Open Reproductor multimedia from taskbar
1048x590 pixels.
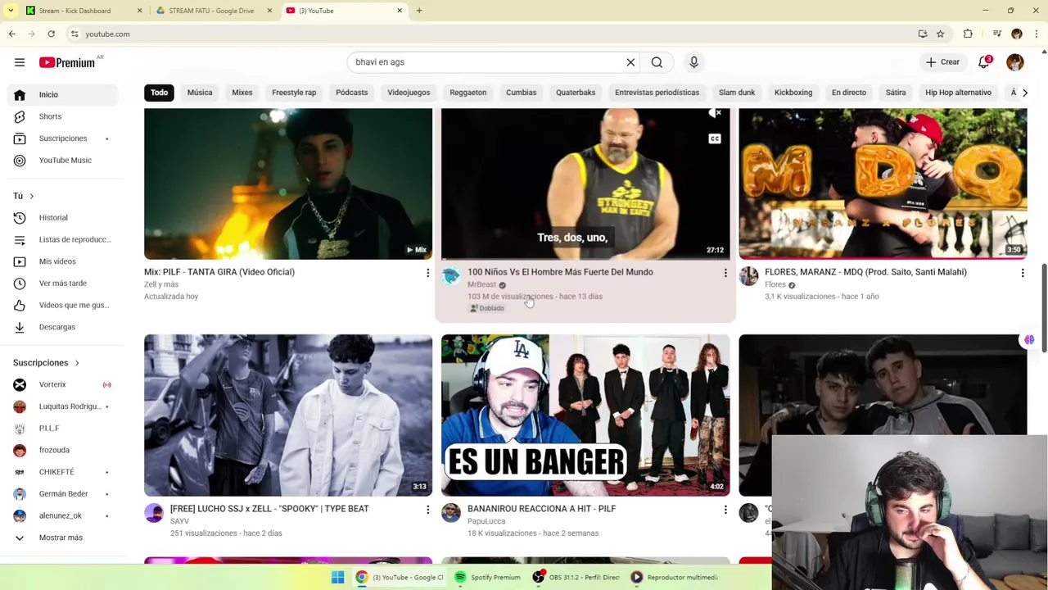point(675,577)
